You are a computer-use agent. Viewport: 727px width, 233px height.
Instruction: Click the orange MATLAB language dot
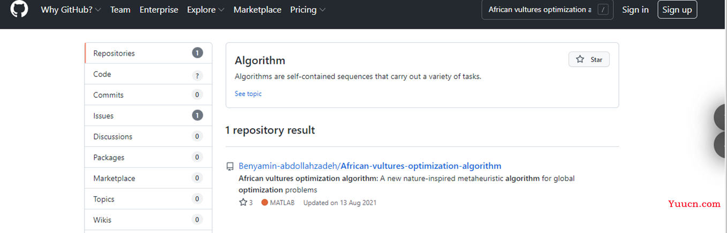(x=264, y=203)
